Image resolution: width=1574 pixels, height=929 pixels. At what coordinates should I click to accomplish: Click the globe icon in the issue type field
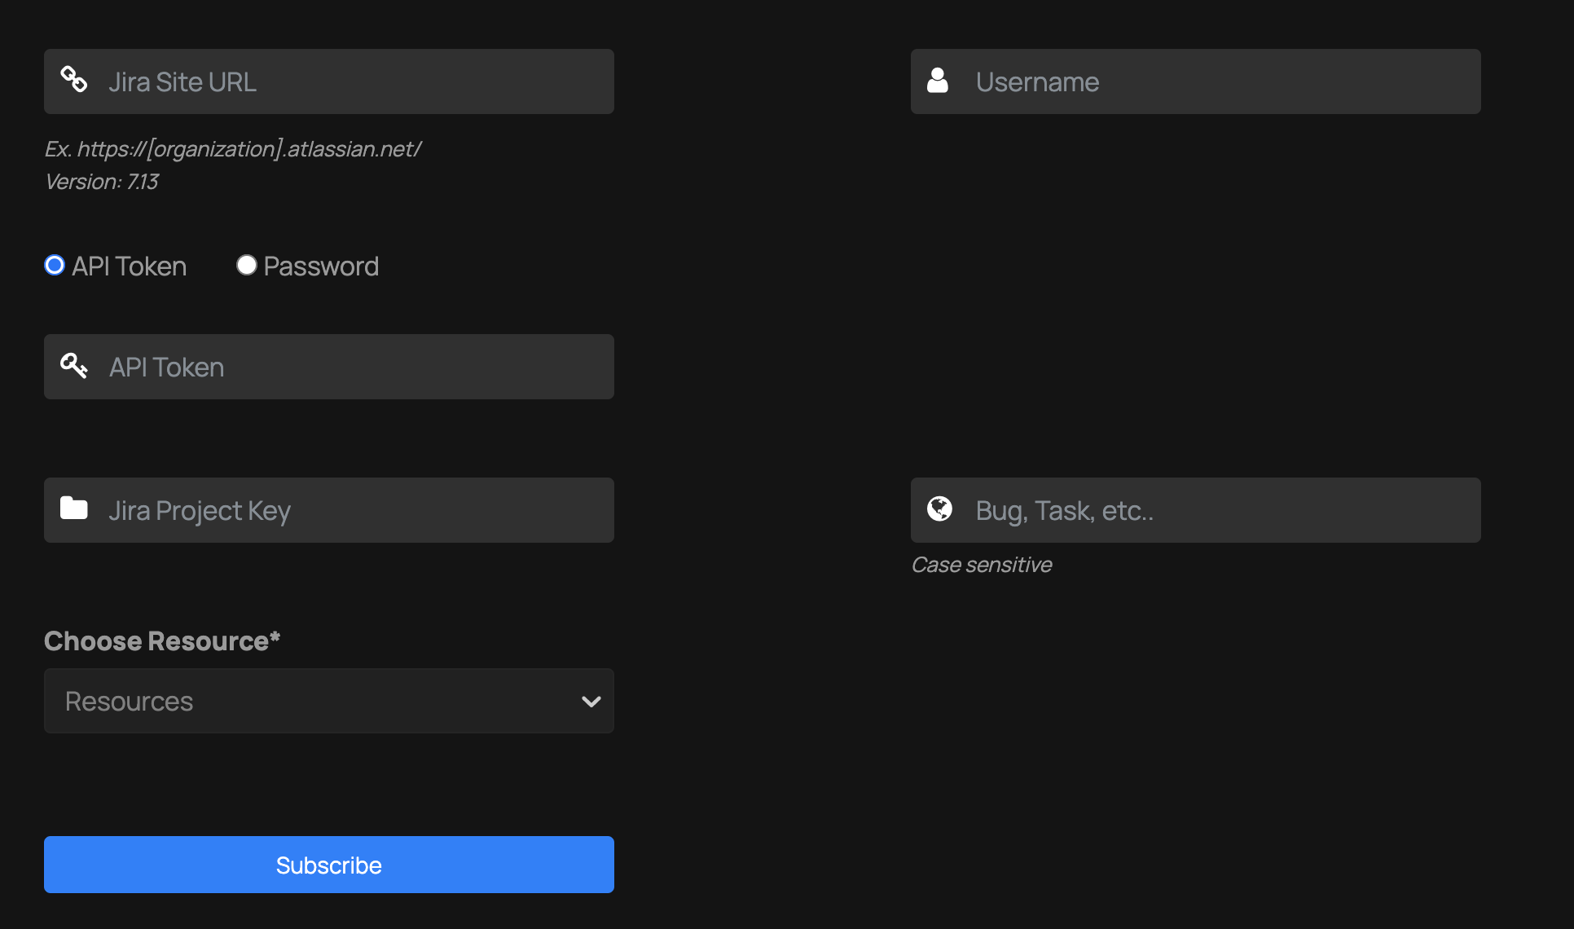(939, 509)
